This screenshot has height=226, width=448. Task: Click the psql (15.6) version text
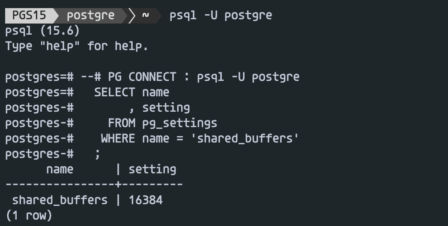42,31
